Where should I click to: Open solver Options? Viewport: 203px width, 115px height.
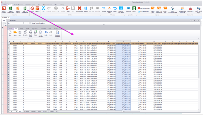pyautogui.click(x=37, y=8)
